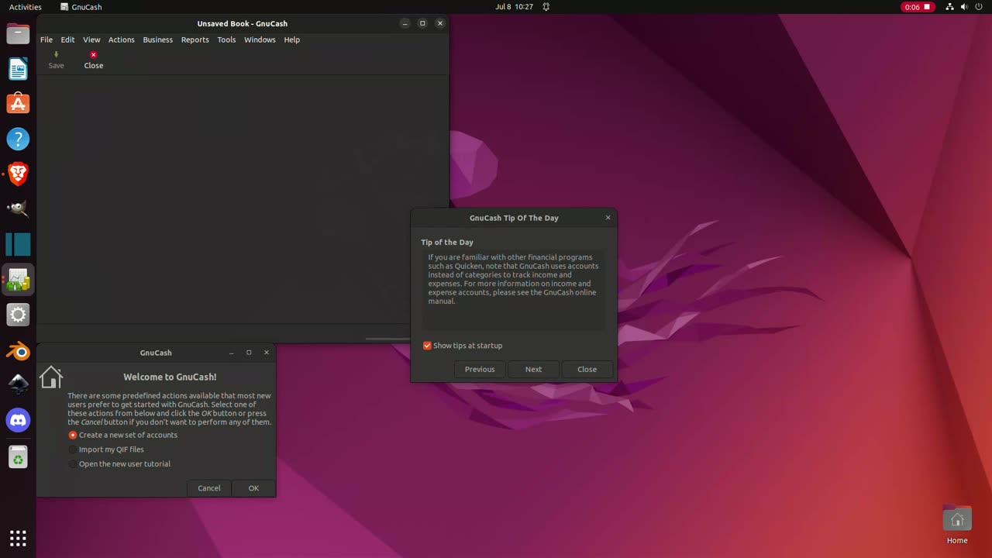Click the house icon in Welcome dialog

(51, 377)
